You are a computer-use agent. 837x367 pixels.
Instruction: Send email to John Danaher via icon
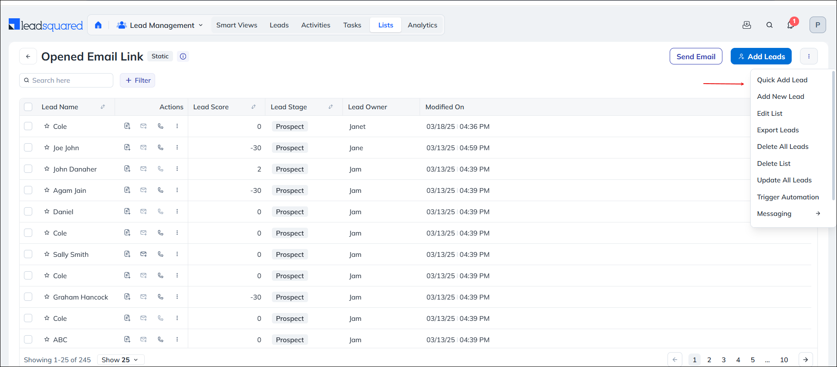(x=143, y=169)
